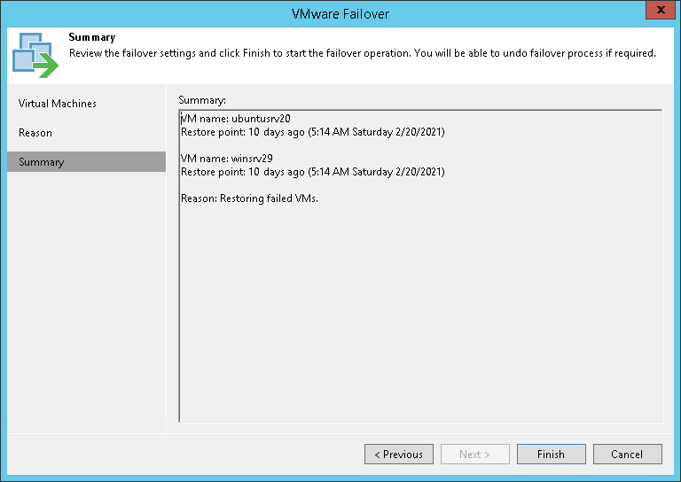Click the 'VM name: ubuntusrv20' line
The width and height of the screenshot is (681, 482).
click(x=236, y=119)
